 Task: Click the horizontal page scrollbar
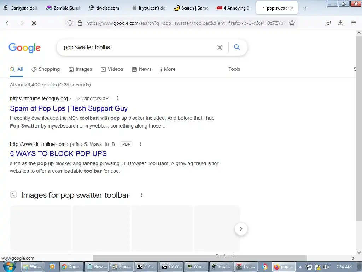pos(200,258)
